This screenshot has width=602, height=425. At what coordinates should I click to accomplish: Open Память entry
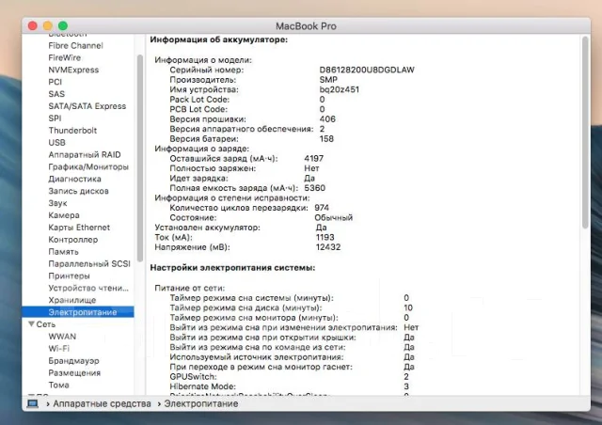pos(63,252)
